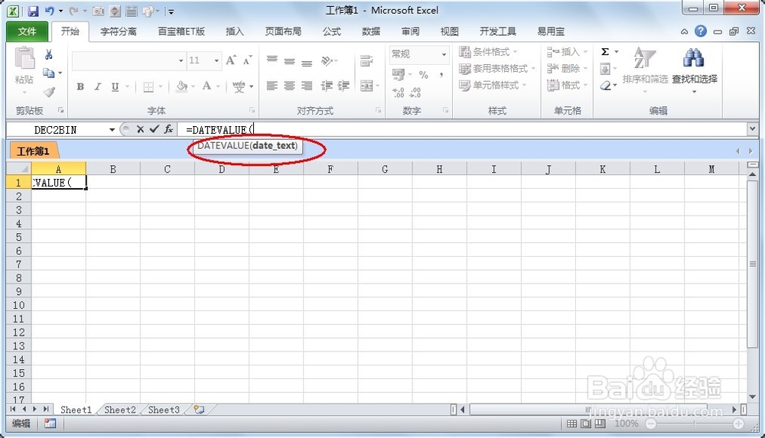Open the Name Box dropdown arrow
The image size is (765, 438).
click(112, 130)
